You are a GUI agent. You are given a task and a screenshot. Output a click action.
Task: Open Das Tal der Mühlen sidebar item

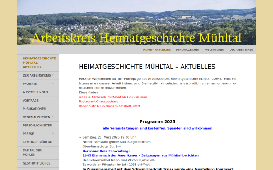(38, 153)
